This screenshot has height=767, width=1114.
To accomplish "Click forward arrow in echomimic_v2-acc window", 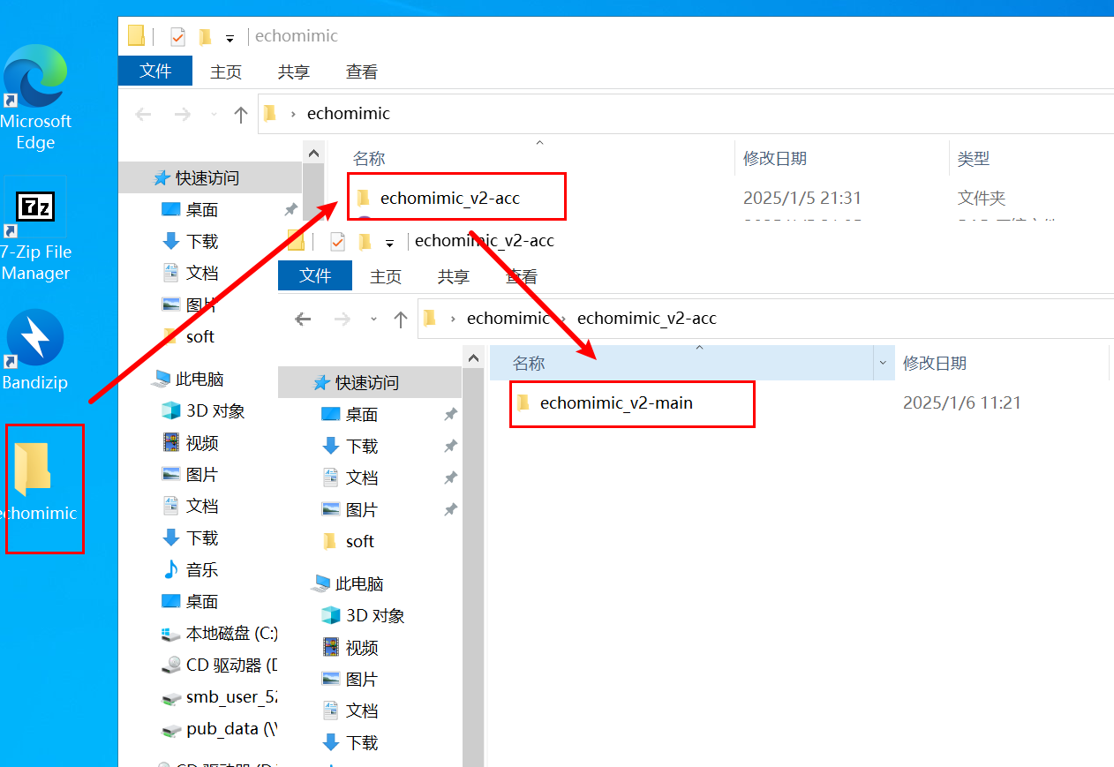I will (x=342, y=319).
